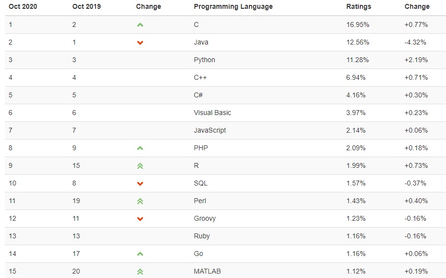446x278 pixels.
Task: Click the Oct 2019 column header
Action: (86, 7)
